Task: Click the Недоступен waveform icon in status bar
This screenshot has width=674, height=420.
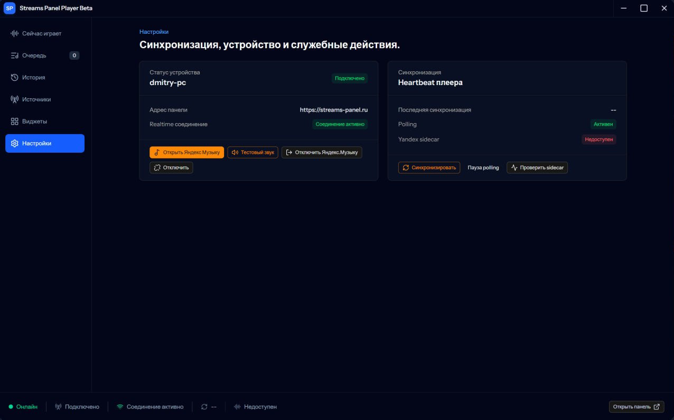Action: [x=237, y=407]
